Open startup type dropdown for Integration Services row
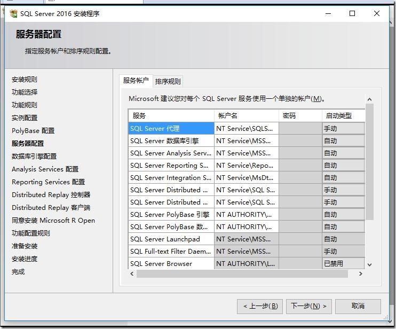The width and height of the screenshot is (396, 329). (344, 178)
